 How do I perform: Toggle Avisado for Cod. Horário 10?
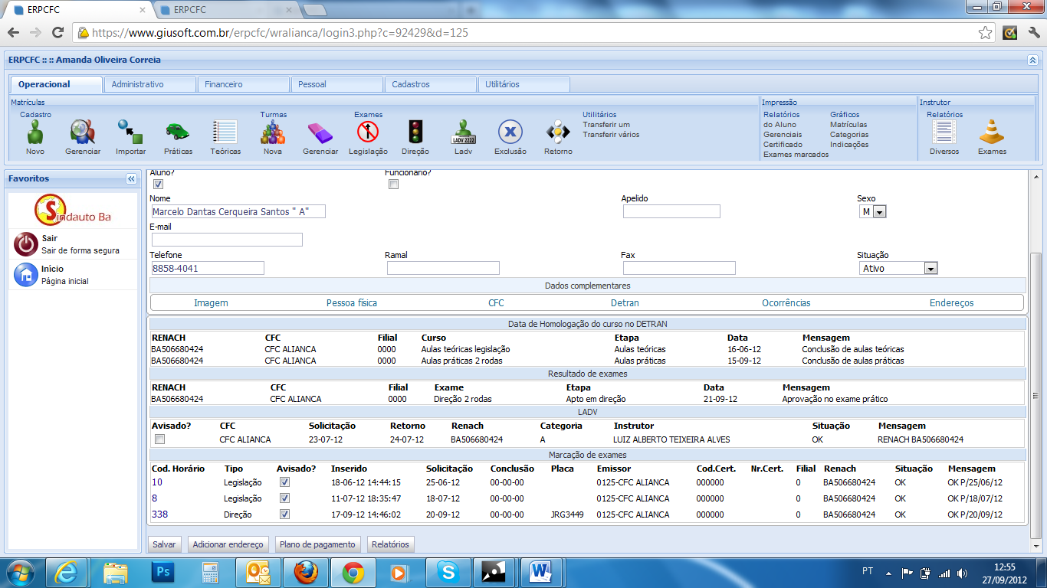tap(284, 482)
